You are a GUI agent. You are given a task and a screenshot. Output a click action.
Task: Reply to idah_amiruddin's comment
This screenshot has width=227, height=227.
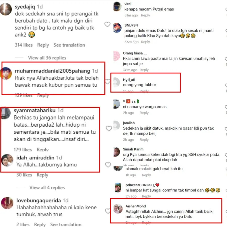click(42, 175)
